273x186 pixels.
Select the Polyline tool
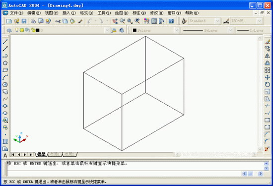[5, 56]
